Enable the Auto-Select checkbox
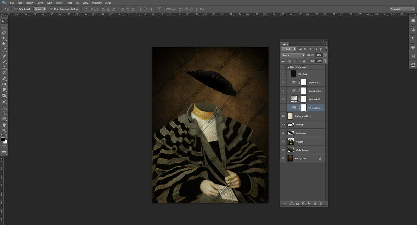 point(16,9)
